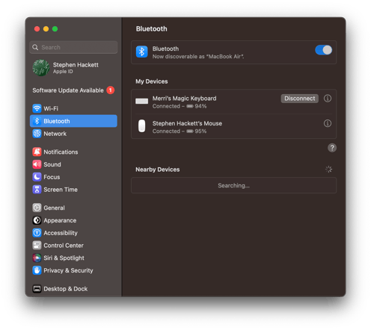371x330 pixels.
Task: Click the Wi-Fi icon in sidebar
Action: click(37, 108)
